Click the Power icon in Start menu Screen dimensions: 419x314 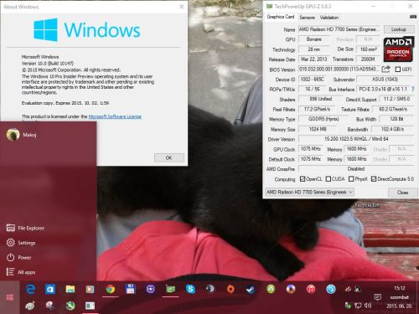11,257
